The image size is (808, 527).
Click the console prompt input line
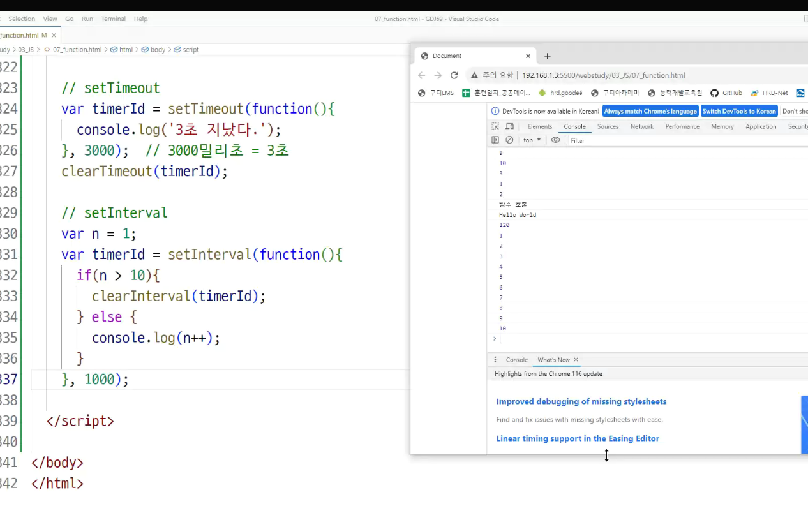[x=651, y=339]
